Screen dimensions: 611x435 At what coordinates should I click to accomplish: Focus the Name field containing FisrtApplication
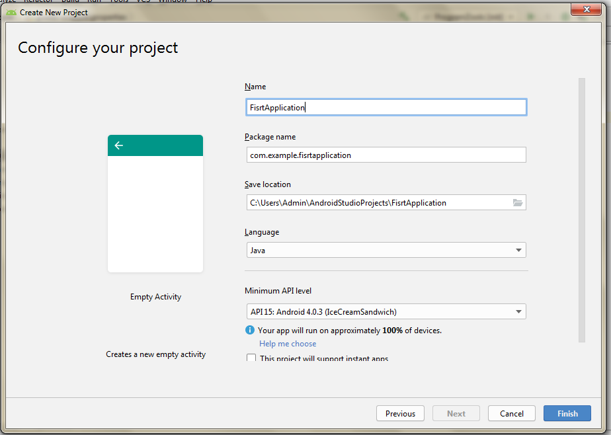pos(385,107)
